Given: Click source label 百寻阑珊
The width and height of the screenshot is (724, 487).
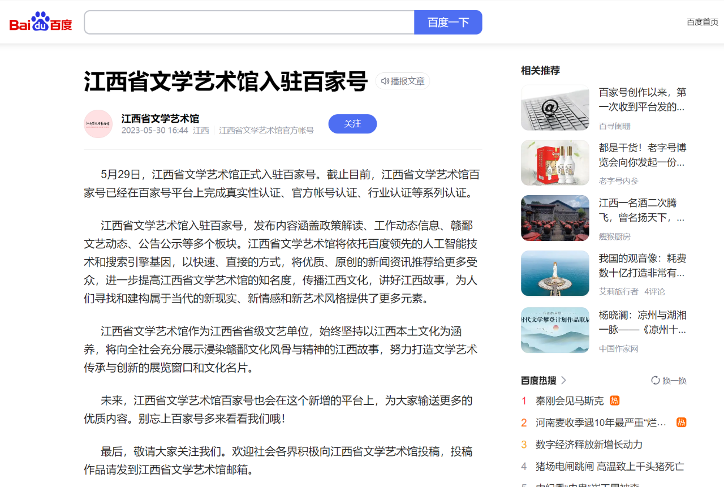Looking at the screenshot, I should (615, 126).
